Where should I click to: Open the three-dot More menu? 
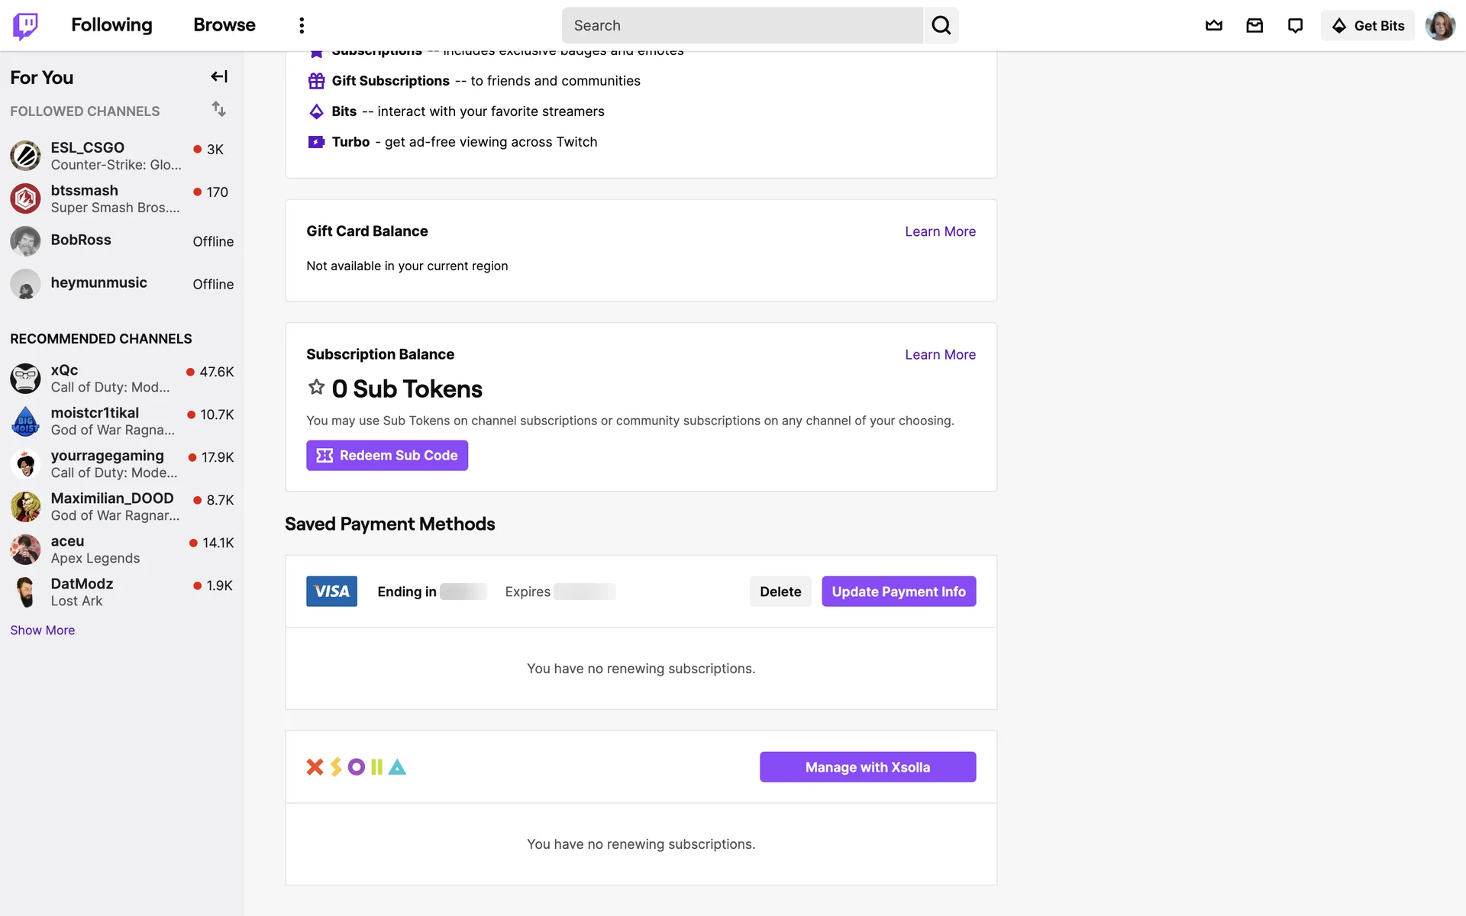click(302, 26)
